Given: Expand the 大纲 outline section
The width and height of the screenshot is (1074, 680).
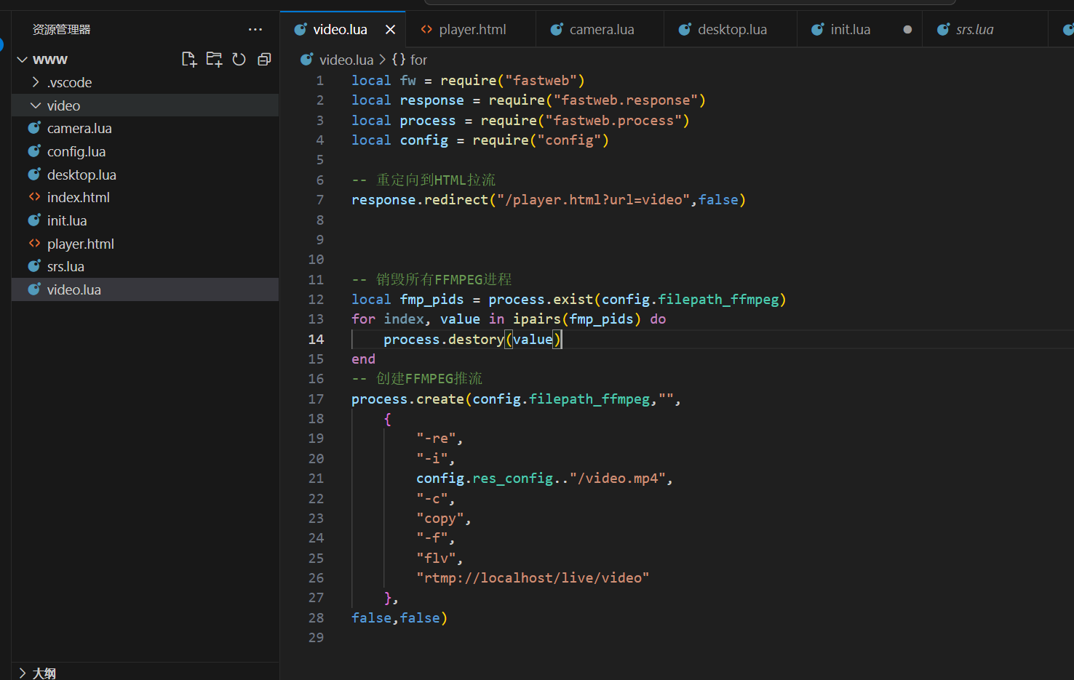Looking at the screenshot, I should pyautogui.click(x=23, y=673).
